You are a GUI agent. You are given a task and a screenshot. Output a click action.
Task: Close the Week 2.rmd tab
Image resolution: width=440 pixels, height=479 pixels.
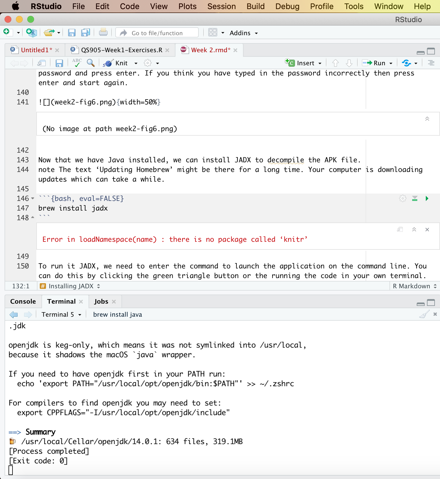(235, 50)
